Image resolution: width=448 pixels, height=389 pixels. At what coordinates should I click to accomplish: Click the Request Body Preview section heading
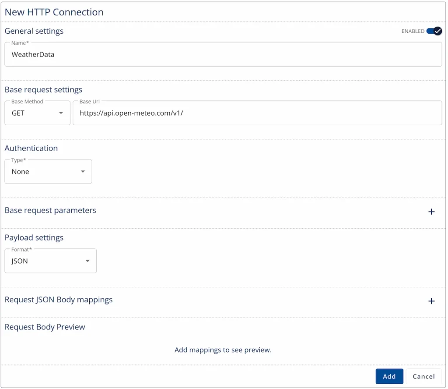click(45, 327)
